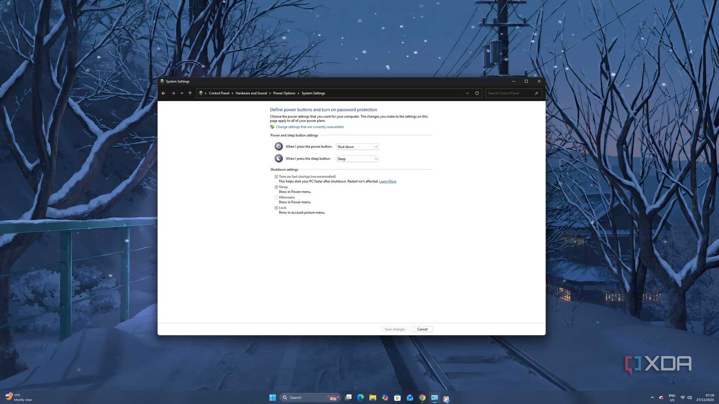719x404 pixels.
Task: Open the Wi-Fi network tray icon
Action: [682, 397]
